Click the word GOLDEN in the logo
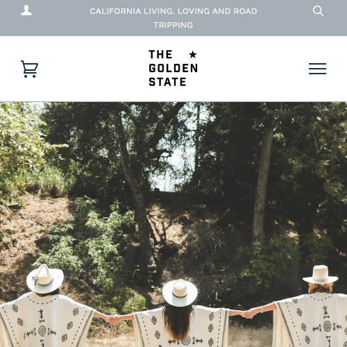Screen dimensions: 347x347 click(x=173, y=68)
